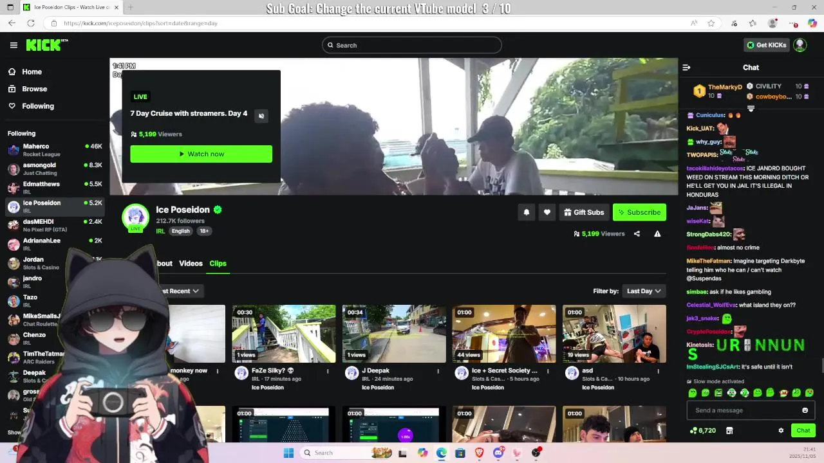824x463 pixels.
Task: Open asmongold channel in sidebar
Action: click(x=55, y=168)
